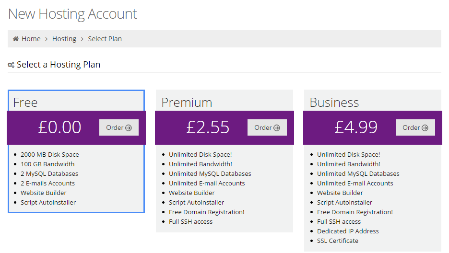Screen dimensions: 449x253
Task: Click the £0.00 price
Action: point(60,127)
